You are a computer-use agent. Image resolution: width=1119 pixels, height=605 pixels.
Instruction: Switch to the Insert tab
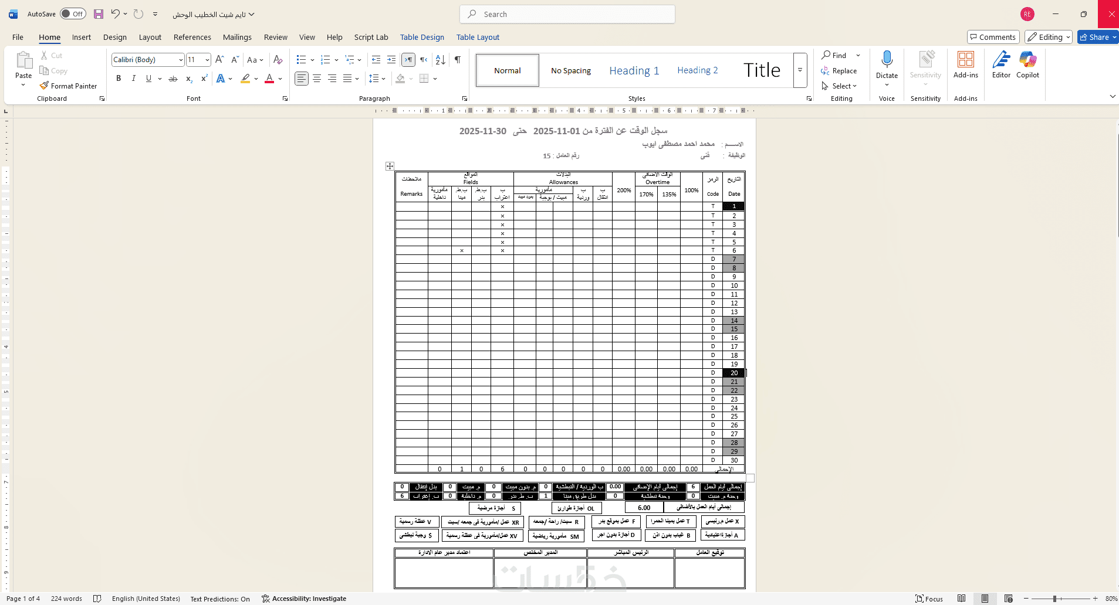82,37
